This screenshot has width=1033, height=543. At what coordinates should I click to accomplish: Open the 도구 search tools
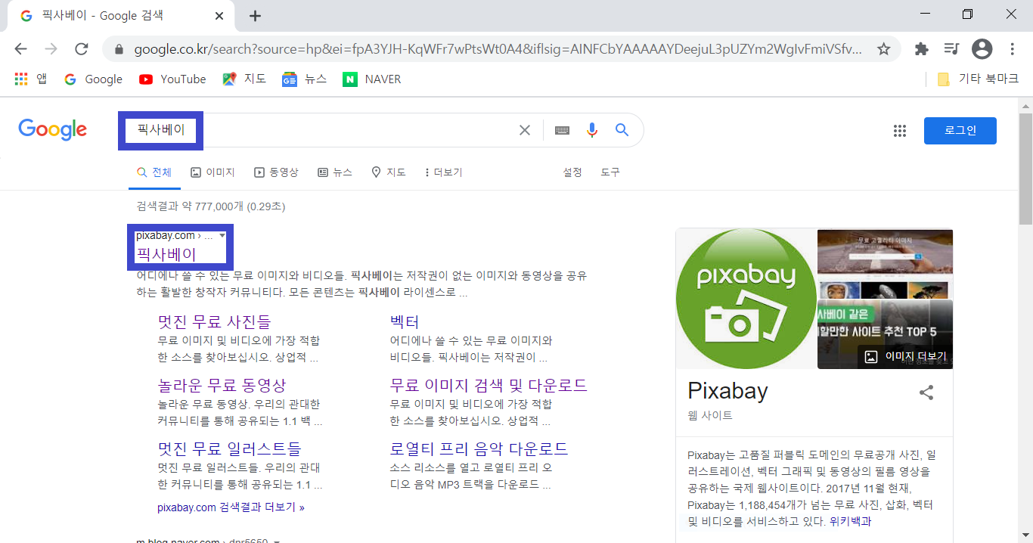(x=610, y=172)
